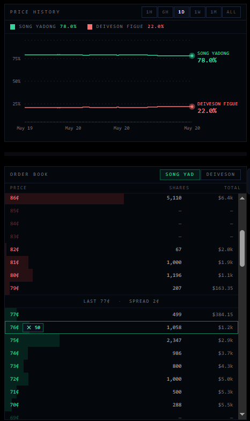Viewport: 250px width, 421px height.
Task: Select the 75¢ bid price row
Action: (x=121, y=340)
